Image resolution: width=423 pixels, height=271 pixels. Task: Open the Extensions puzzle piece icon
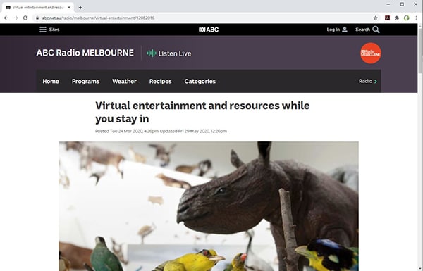[397, 18]
